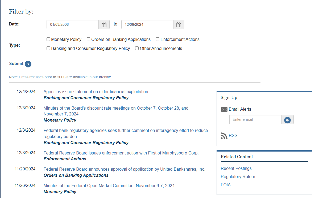Viewport: 319px width, 198px height.
Task: Click the 11/29/2024 date text
Action: (x=25, y=169)
